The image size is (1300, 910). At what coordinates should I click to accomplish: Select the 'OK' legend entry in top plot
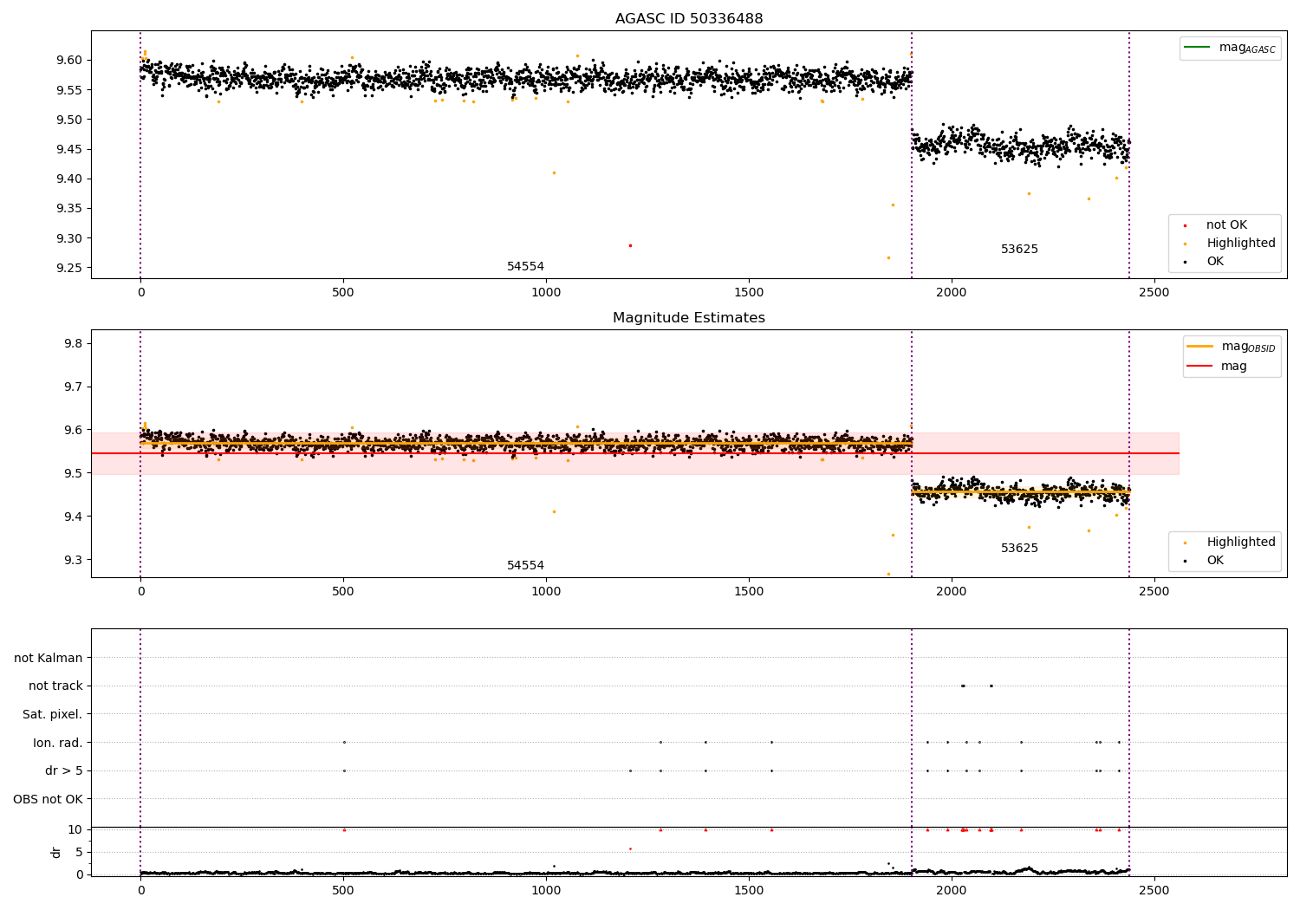point(1215,262)
